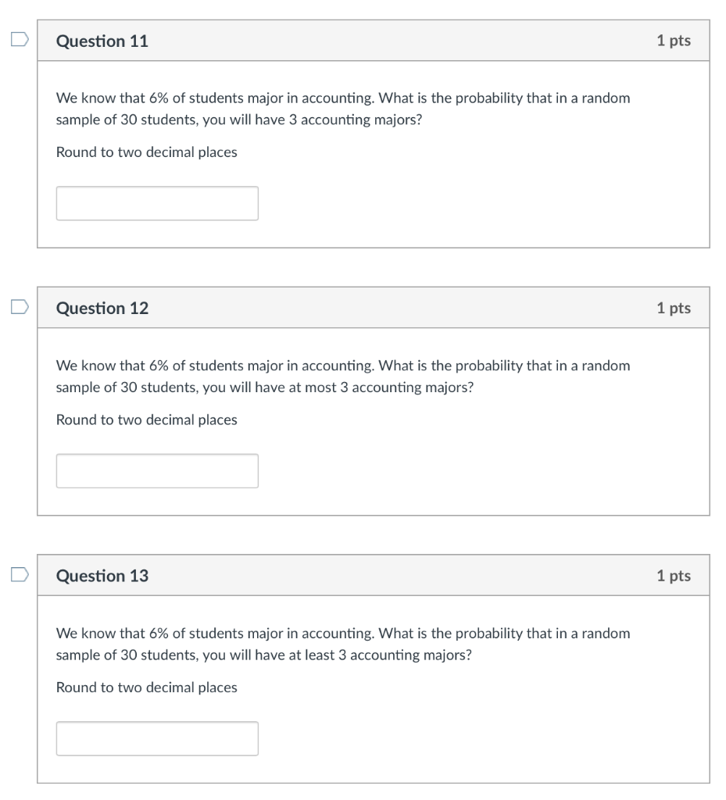Click the rounding instruction under Question 13
The image size is (726, 800).
[146, 687]
